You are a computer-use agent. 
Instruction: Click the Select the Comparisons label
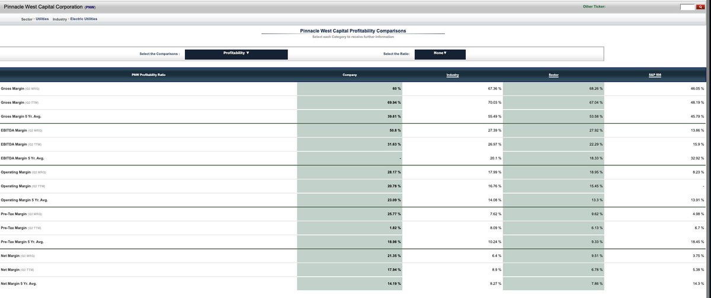159,54
